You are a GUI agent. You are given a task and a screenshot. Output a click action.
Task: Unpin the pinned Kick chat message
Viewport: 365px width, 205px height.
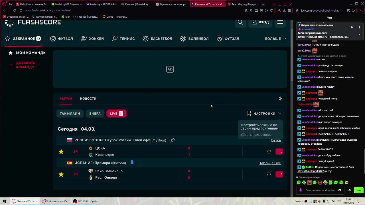(352, 27)
